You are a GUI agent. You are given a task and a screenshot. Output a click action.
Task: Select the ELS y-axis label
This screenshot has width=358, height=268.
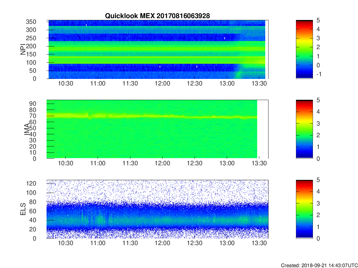23,209
